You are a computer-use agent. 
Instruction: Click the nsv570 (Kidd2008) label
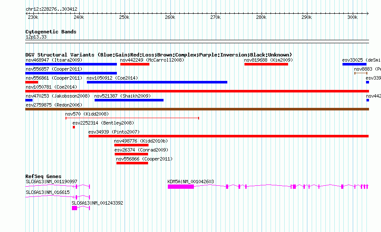[x=87, y=114]
